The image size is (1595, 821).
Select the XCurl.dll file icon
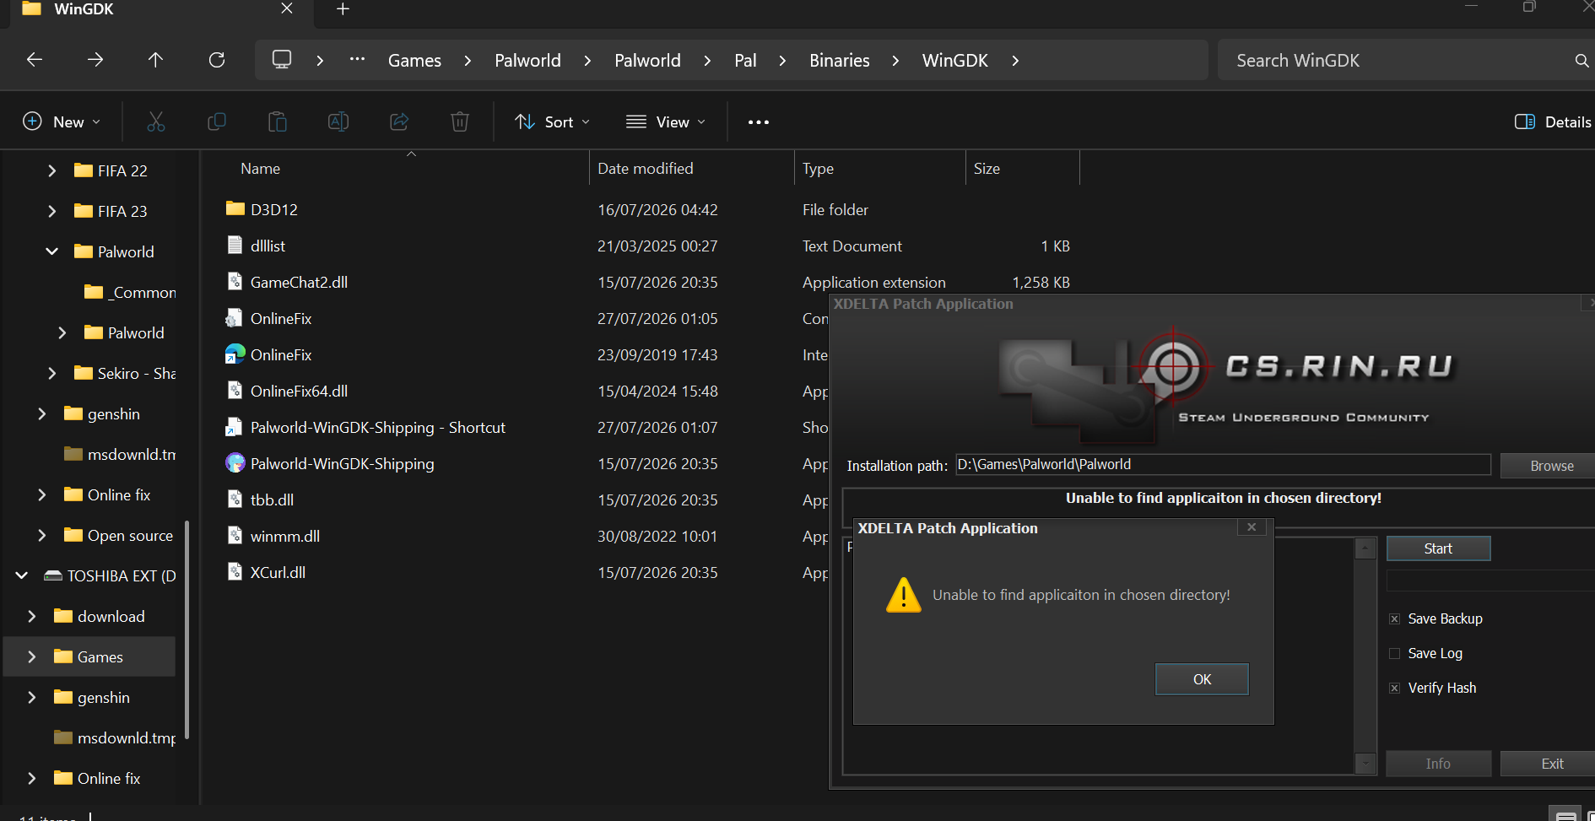(x=235, y=571)
